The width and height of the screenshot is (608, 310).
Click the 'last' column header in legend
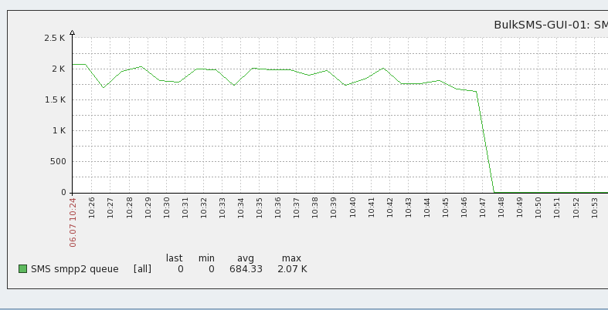click(174, 258)
